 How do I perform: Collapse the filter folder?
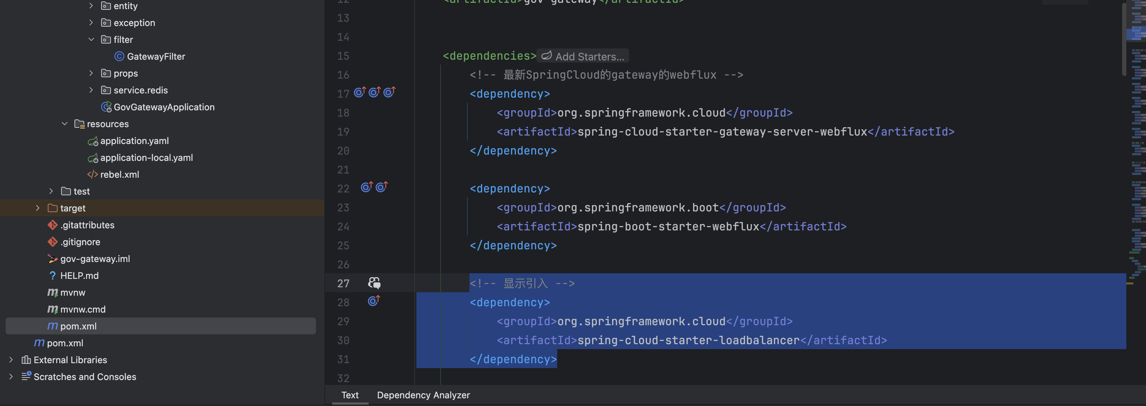pyautogui.click(x=91, y=40)
